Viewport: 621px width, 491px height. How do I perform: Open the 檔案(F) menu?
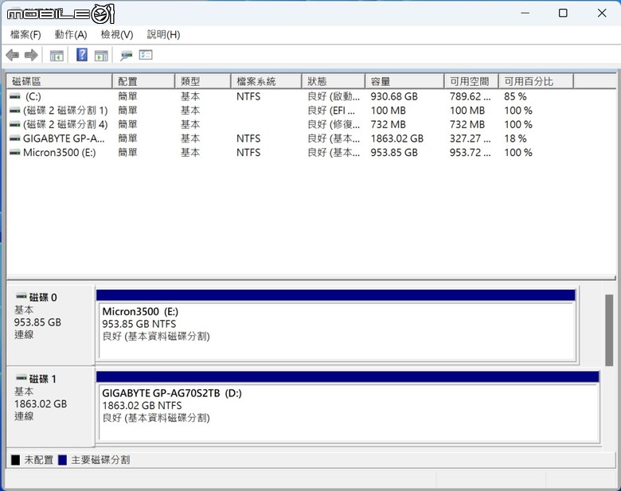click(x=25, y=35)
